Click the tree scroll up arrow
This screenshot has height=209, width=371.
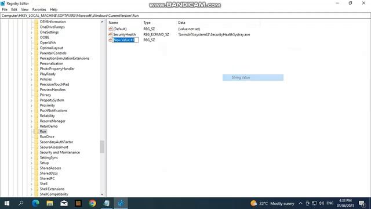click(x=102, y=22)
